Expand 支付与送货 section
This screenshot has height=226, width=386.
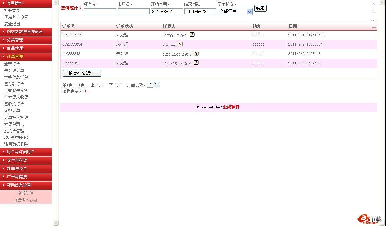point(26,160)
